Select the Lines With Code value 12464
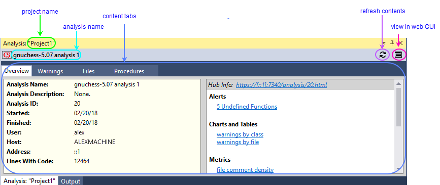Screen dimensions: 440x185 (x=82, y=161)
